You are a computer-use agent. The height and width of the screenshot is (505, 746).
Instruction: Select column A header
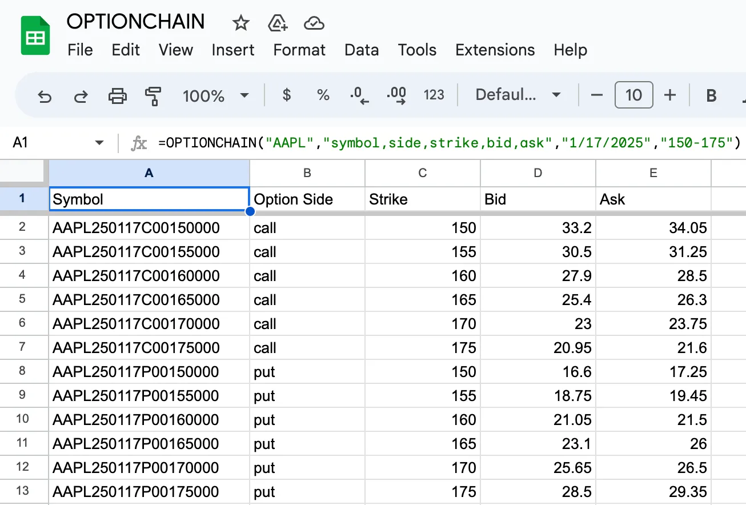149,173
